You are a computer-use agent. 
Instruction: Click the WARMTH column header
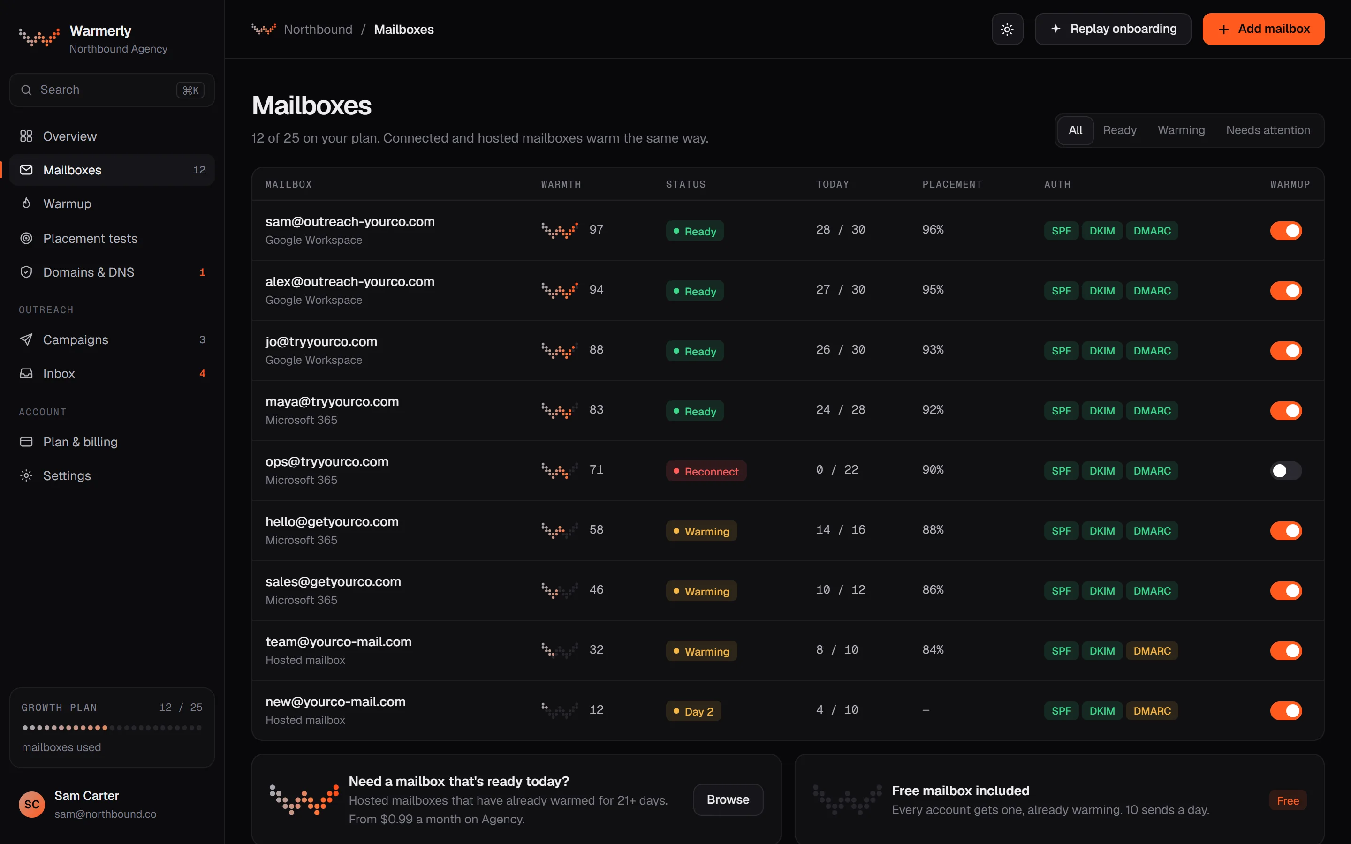561,184
